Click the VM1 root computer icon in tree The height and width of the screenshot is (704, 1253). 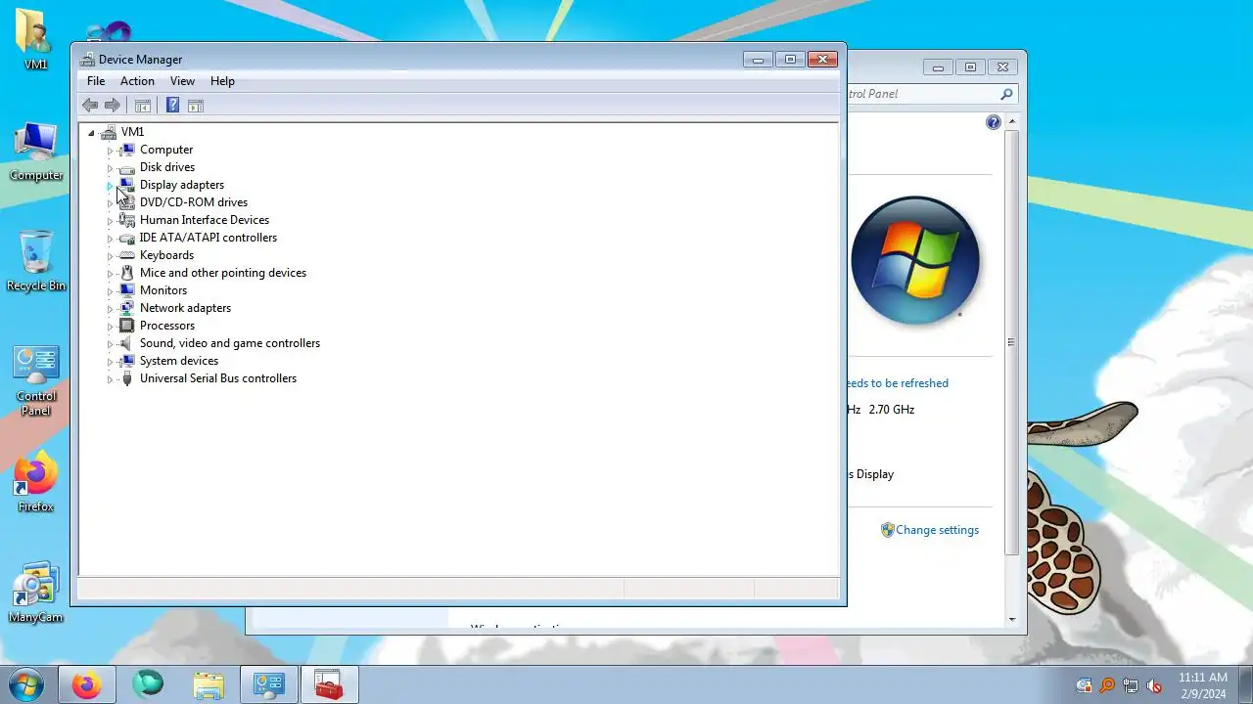109,132
